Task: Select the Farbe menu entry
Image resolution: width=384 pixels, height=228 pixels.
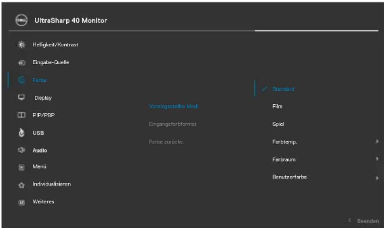Action: click(x=40, y=80)
